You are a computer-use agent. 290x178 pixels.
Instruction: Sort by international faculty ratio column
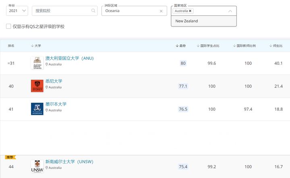(x=244, y=46)
